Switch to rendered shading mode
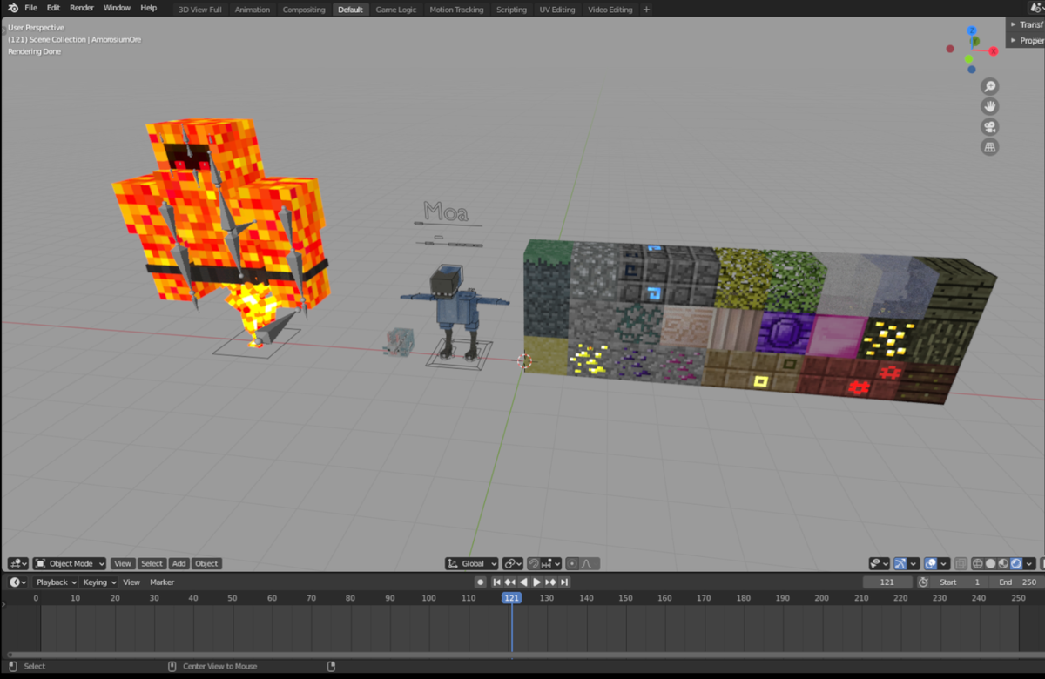This screenshot has width=1045, height=679. (x=1015, y=563)
